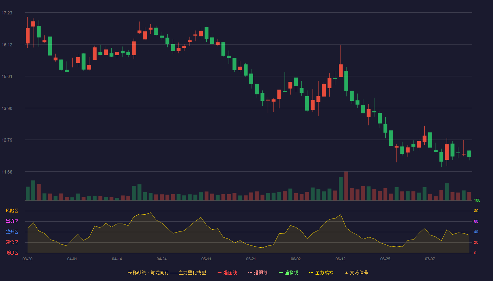Click the first candlestick at 03-20
This screenshot has width=493, height=281.
(27, 35)
